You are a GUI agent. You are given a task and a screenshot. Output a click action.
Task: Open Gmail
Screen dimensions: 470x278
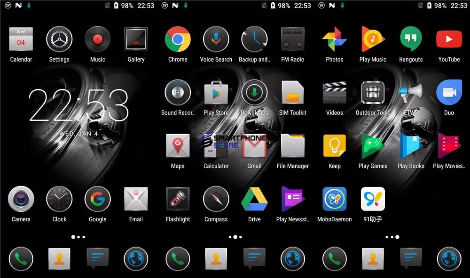254,146
